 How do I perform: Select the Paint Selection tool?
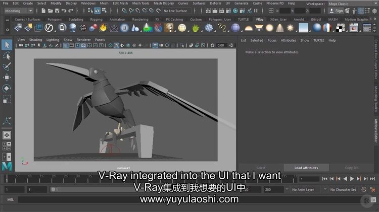7,67
